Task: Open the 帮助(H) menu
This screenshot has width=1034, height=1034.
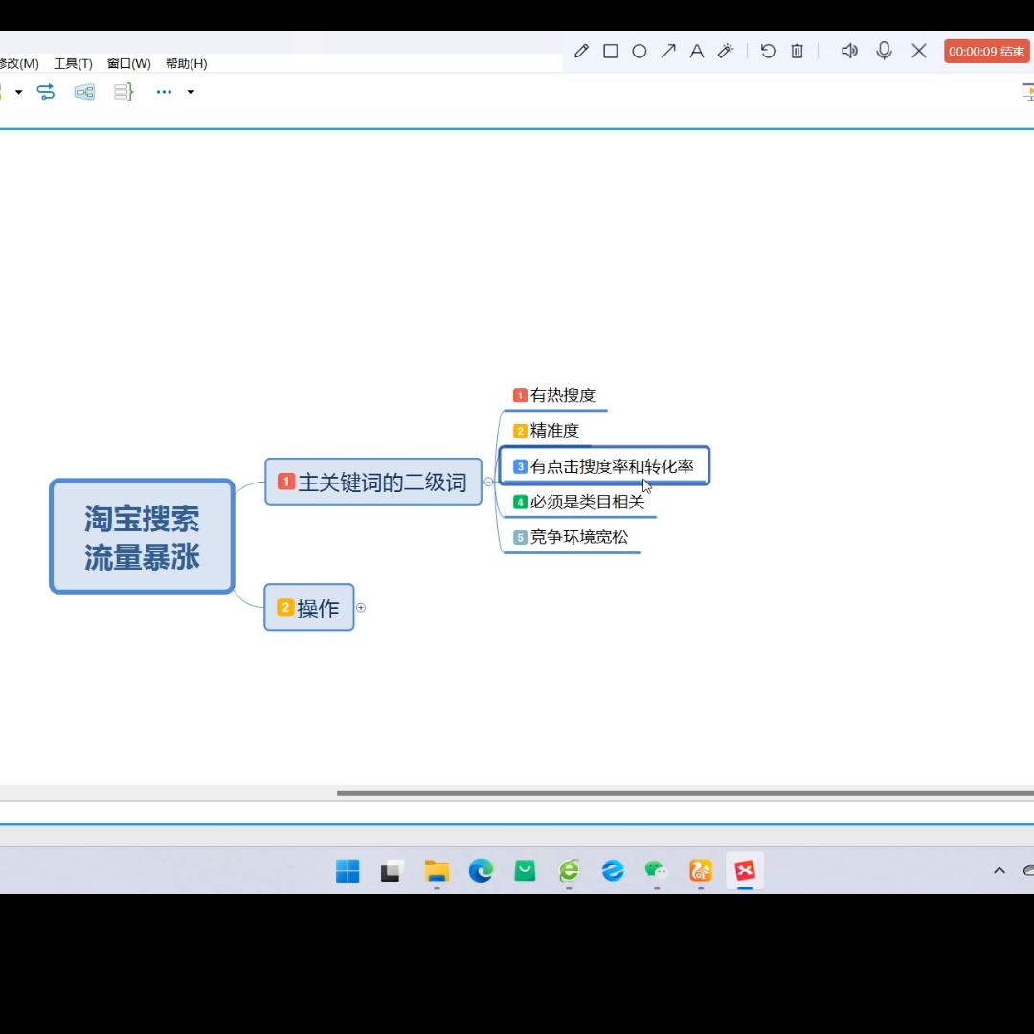Action: pyautogui.click(x=187, y=63)
